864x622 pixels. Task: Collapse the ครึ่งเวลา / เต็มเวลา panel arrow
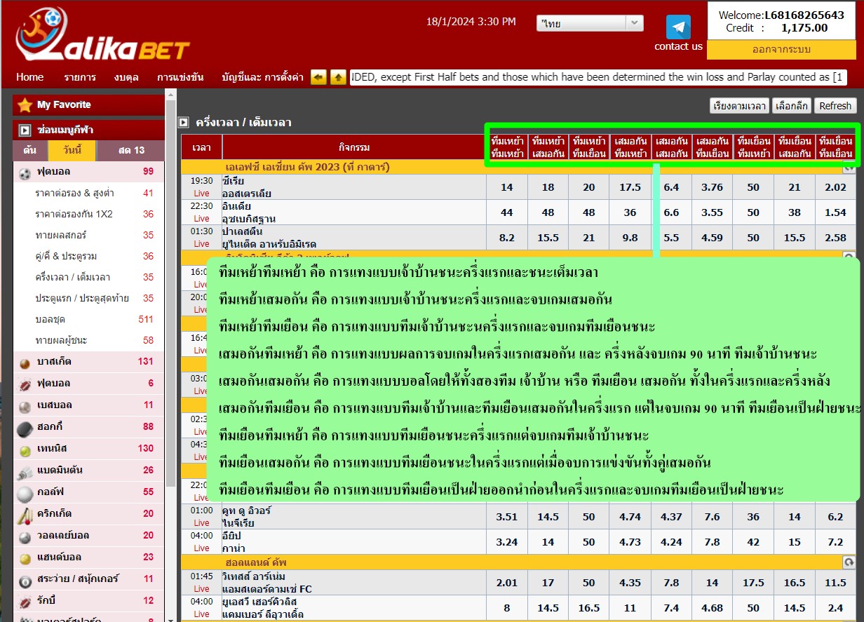(184, 123)
